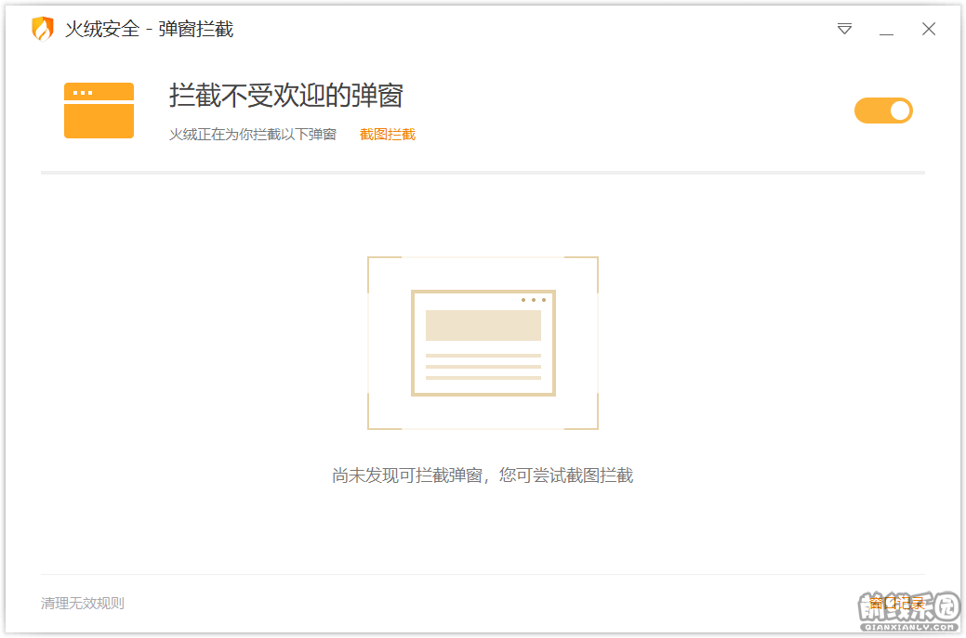
Task: Select the popup illustration placeholder graphic
Action: pos(483,343)
